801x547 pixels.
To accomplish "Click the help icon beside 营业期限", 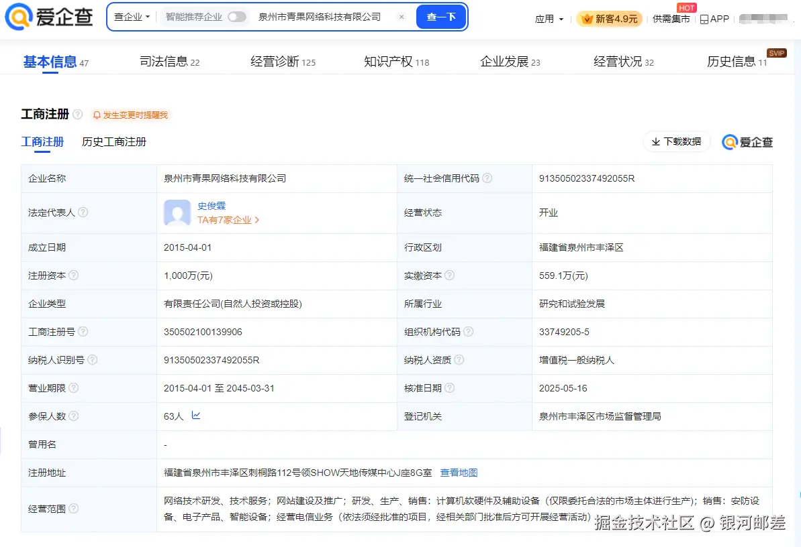I will coord(74,388).
